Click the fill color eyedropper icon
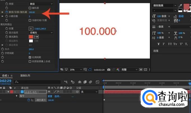 click(x=36, y=37)
